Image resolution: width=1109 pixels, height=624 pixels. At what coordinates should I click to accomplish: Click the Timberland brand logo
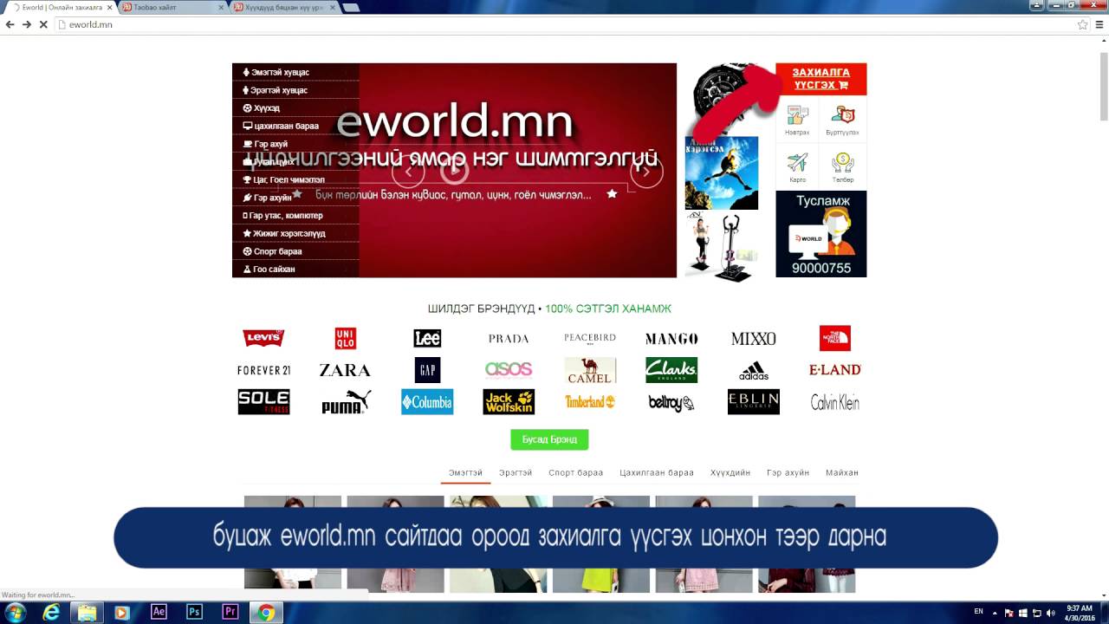tap(590, 402)
